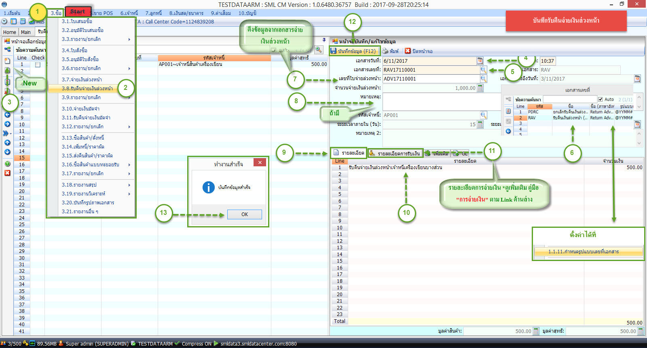Click the pin icon on selection panel header
Viewport: 647px width, 348px height.
(x=324, y=40)
